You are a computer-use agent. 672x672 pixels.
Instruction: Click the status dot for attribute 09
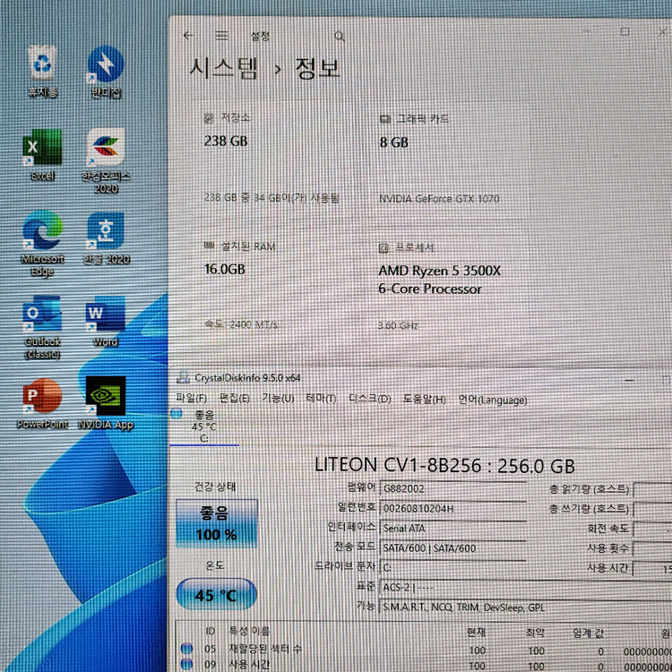[x=186, y=664]
